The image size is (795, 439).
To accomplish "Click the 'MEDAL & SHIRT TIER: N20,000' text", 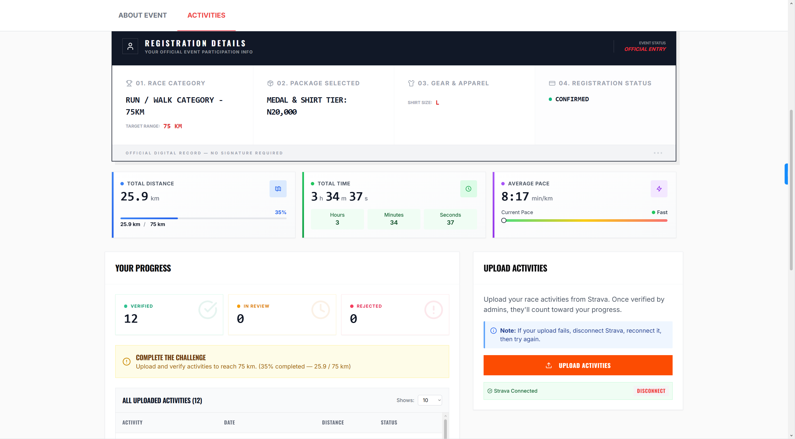I will tap(307, 106).
